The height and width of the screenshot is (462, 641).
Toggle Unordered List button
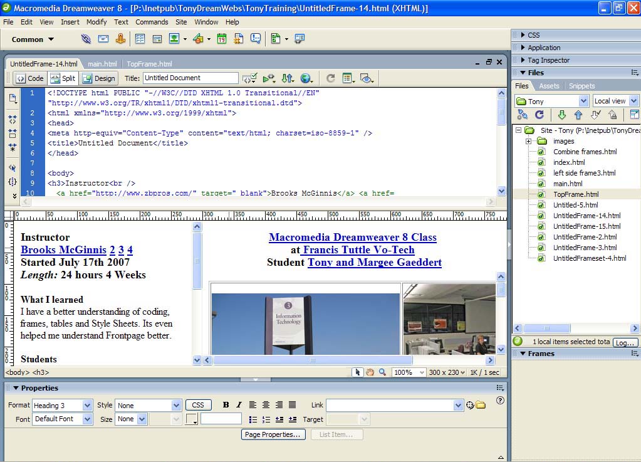(253, 419)
